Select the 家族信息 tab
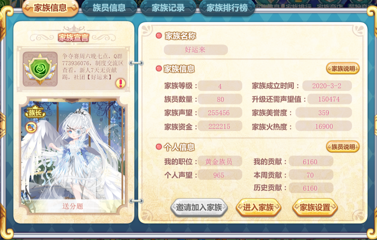The height and width of the screenshot is (240, 377). (50, 8)
